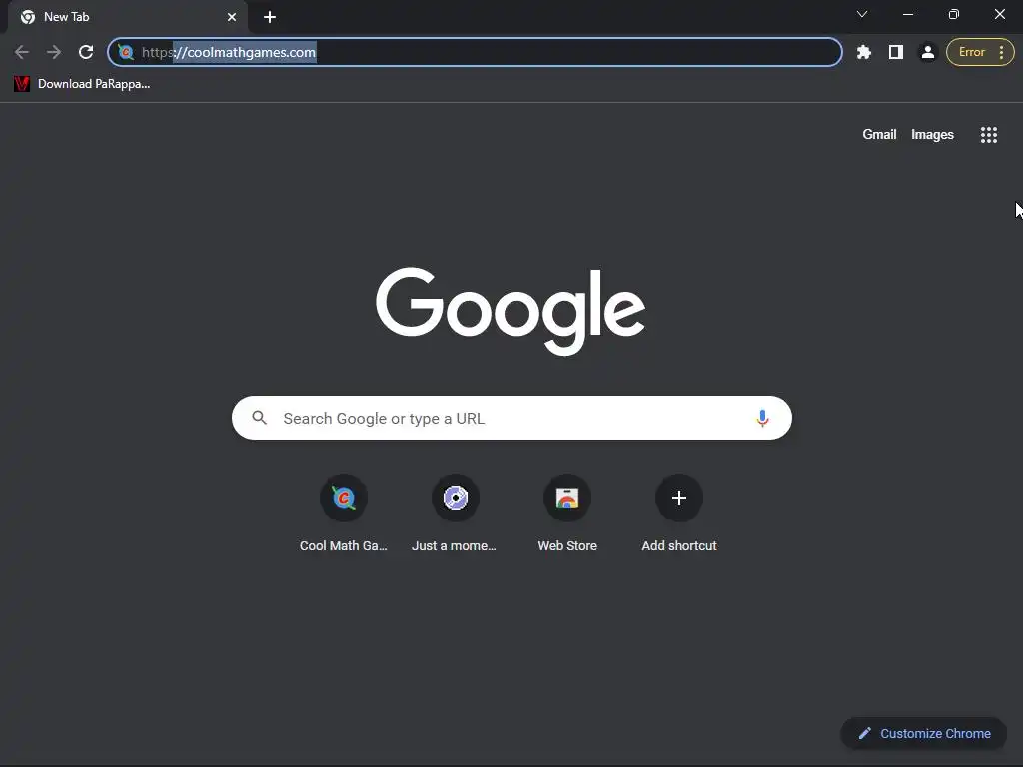This screenshot has height=767, width=1023.
Task: Click the Cool Math Games favicon in address bar
Action: pyautogui.click(x=126, y=52)
